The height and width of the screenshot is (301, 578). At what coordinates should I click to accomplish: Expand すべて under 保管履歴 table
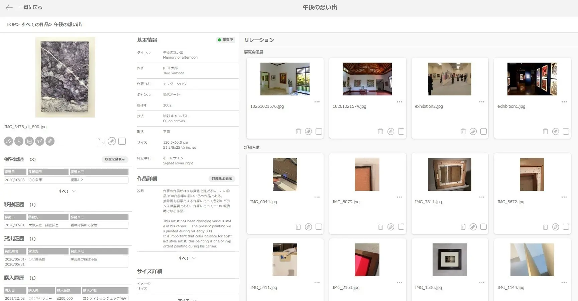click(67, 192)
